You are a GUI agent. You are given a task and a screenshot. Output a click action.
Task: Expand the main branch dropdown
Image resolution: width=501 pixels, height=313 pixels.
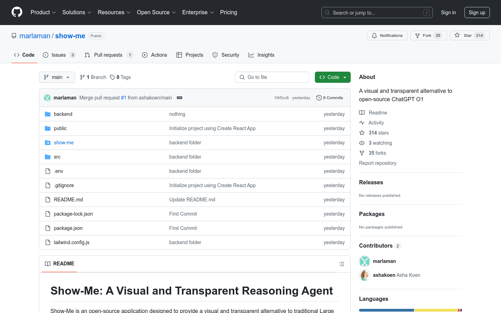[x=57, y=77]
